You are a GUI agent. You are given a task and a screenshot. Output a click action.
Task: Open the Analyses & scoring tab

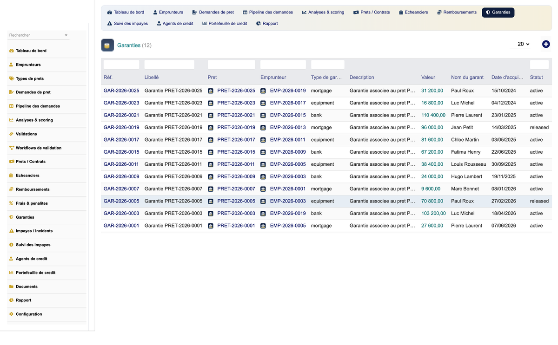[323, 12]
